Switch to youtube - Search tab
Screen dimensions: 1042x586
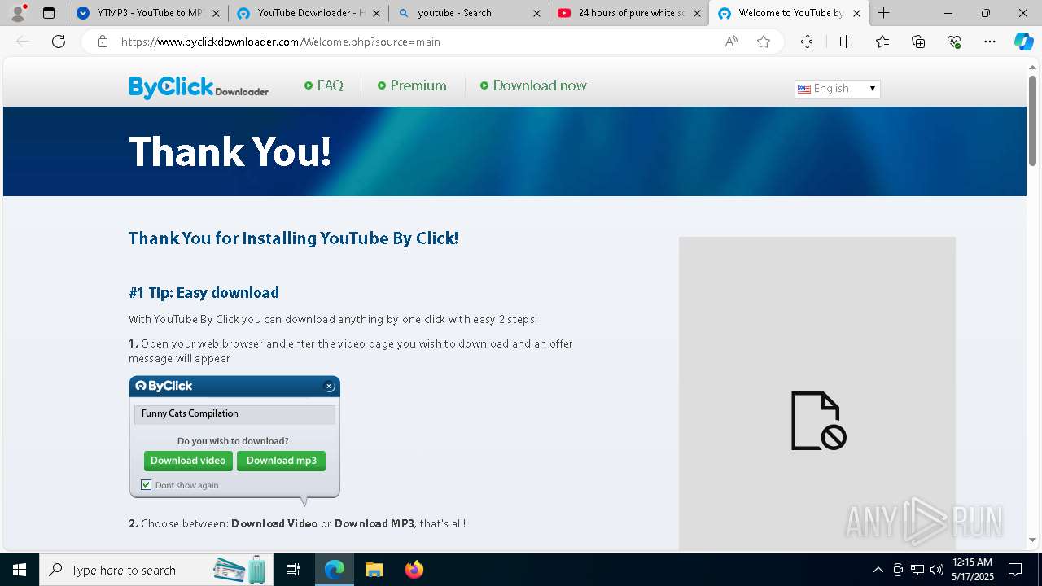468,13
